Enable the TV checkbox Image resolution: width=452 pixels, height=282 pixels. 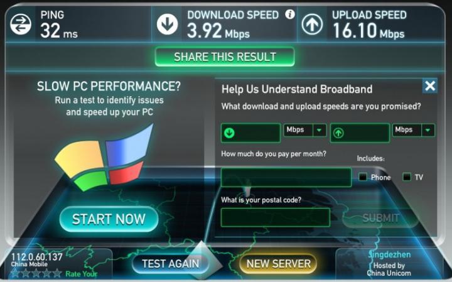[x=406, y=176]
